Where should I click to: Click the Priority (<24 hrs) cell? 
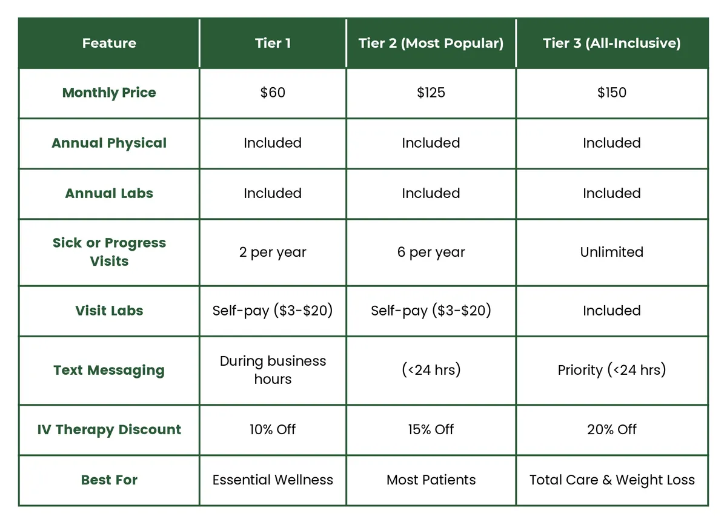[612, 370]
